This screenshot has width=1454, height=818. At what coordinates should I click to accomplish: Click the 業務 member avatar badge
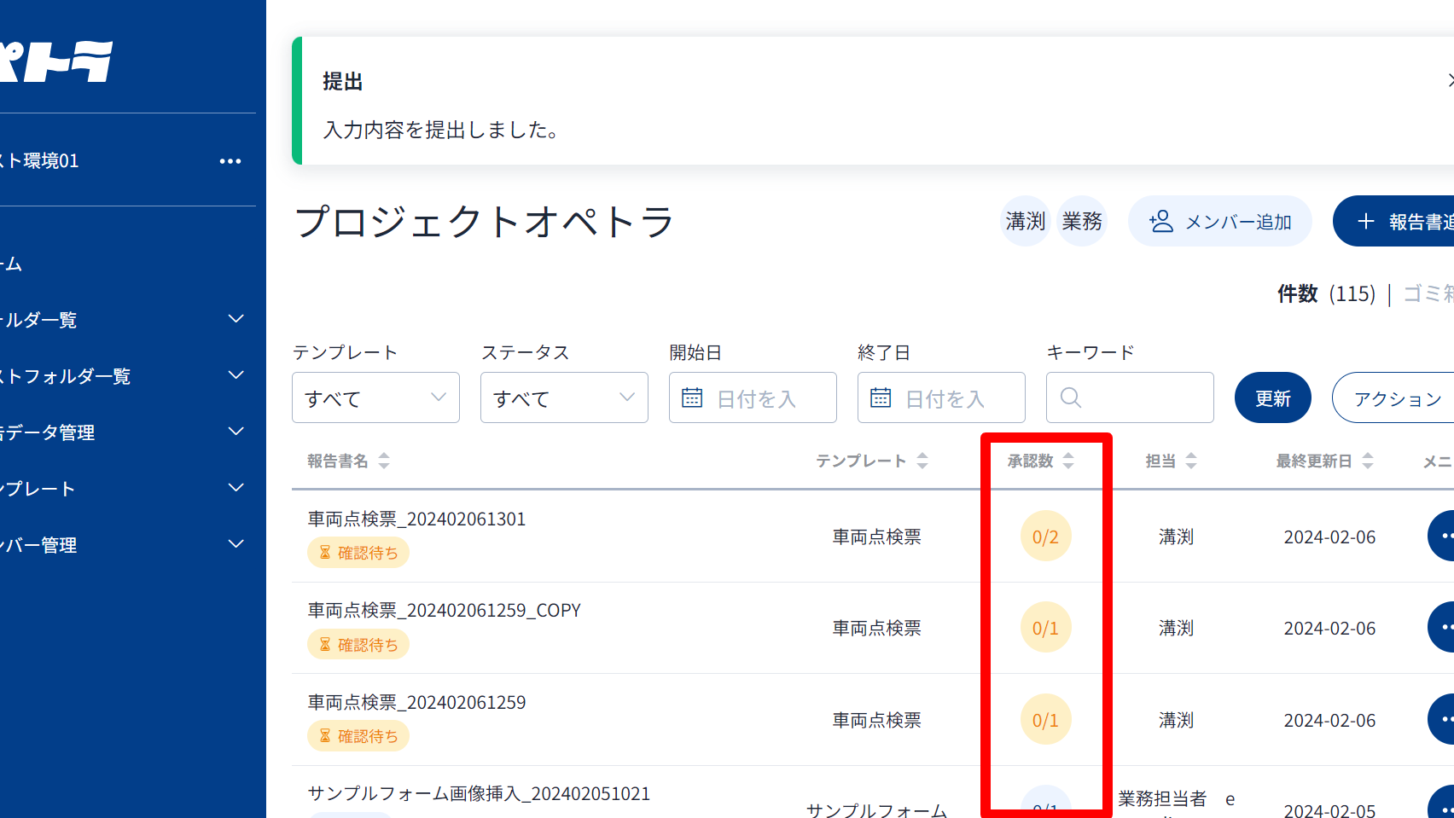pyautogui.click(x=1082, y=222)
